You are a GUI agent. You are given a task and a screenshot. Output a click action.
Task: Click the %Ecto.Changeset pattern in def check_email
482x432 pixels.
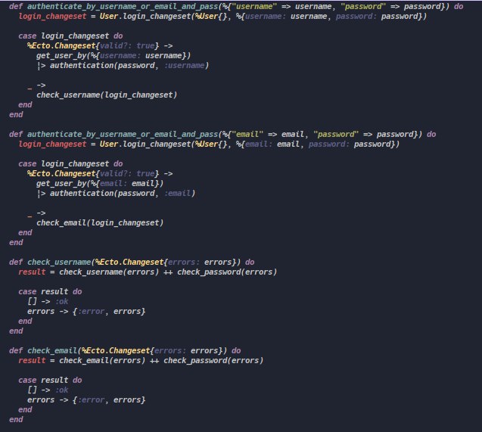click(116, 350)
